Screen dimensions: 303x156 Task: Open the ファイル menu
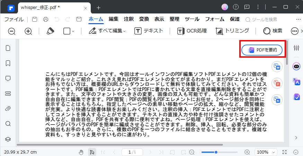14,19
